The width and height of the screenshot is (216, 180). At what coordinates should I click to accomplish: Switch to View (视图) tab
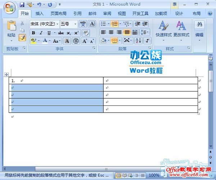(122, 13)
